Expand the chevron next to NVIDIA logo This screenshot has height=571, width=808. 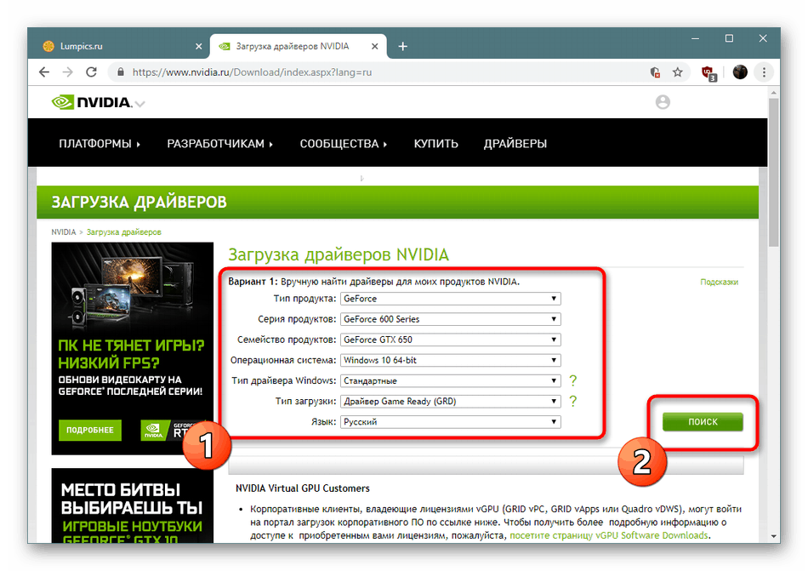139,104
